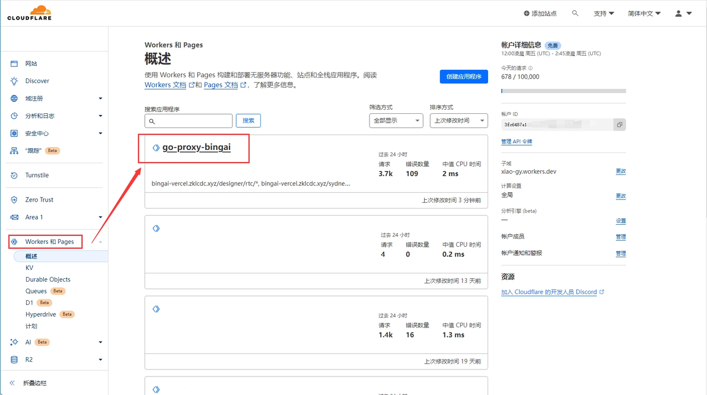This screenshot has height=395, width=707.
Task: Open the Cloudflare developers Discord link
Action: 549,292
